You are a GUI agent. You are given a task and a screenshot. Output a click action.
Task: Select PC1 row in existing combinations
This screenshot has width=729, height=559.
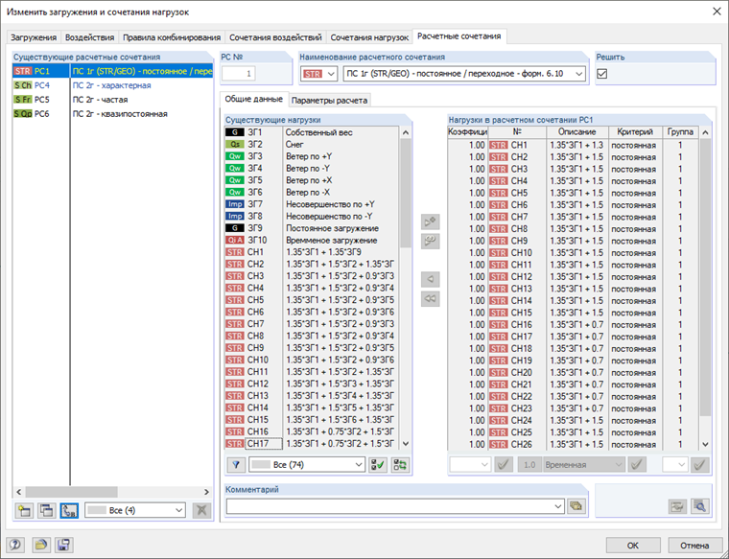pyautogui.click(x=112, y=71)
